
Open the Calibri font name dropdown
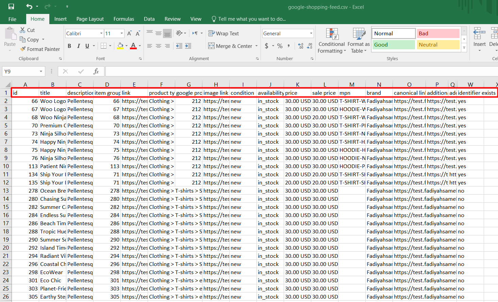(x=101, y=33)
